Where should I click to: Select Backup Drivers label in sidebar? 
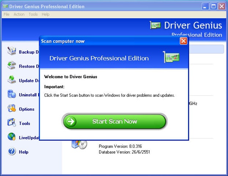(29, 52)
